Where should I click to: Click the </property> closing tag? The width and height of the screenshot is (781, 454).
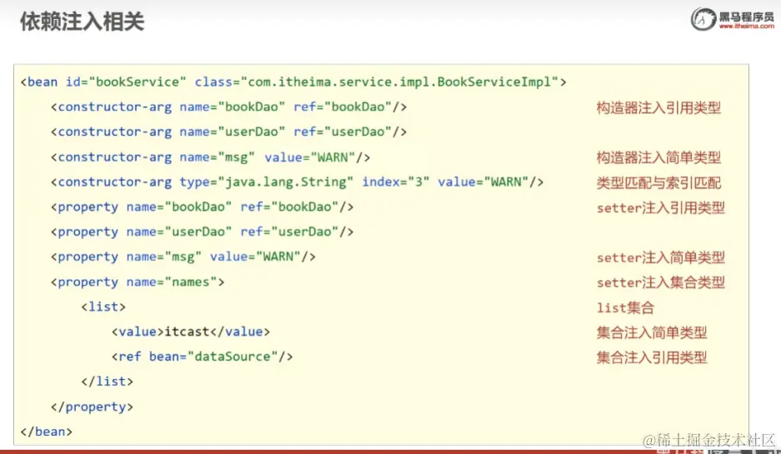click(92, 407)
